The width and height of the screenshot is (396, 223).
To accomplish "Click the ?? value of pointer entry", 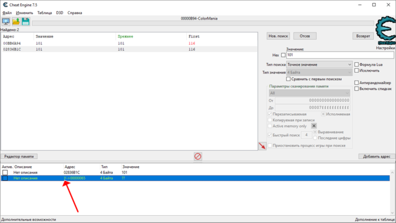I will [123, 178].
